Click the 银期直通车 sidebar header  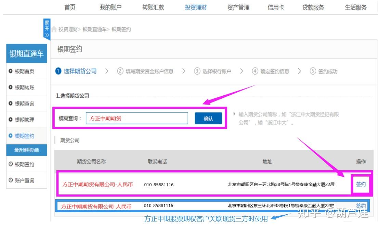(x=27, y=53)
